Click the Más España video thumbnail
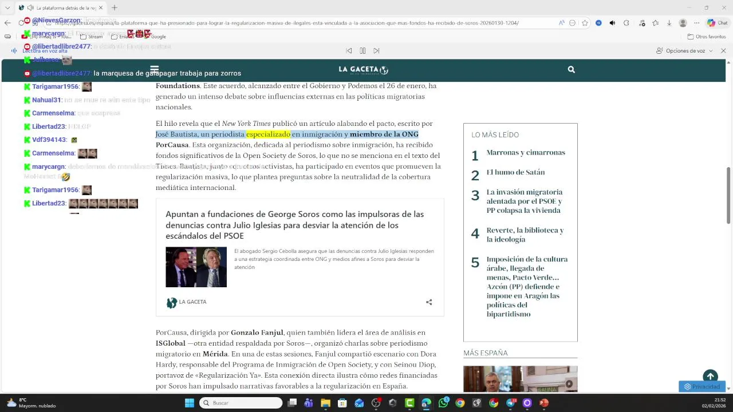The image size is (733, 412). (x=520, y=379)
